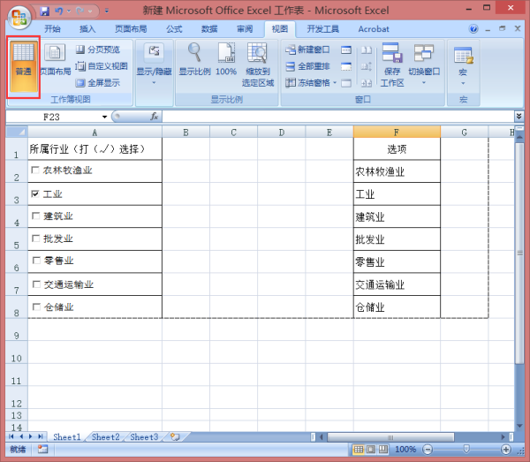Go to the first sheet navigation arrow

coord(11,436)
